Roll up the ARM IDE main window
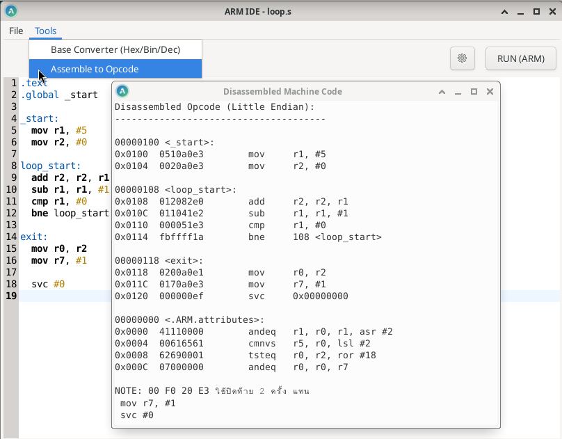 [504, 12]
